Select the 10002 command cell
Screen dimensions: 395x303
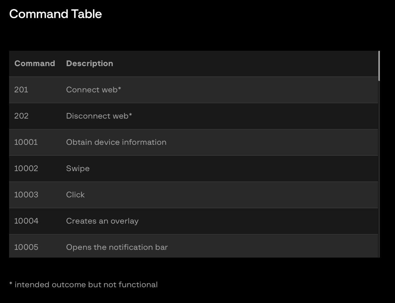click(26, 169)
